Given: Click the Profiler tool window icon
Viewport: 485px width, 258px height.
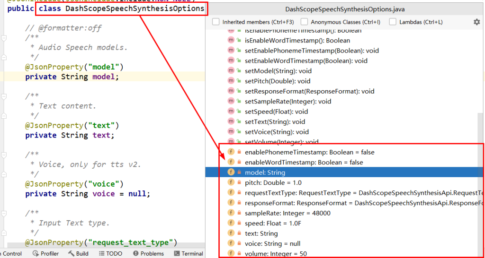Looking at the screenshot, I should click(x=36, y=253).
